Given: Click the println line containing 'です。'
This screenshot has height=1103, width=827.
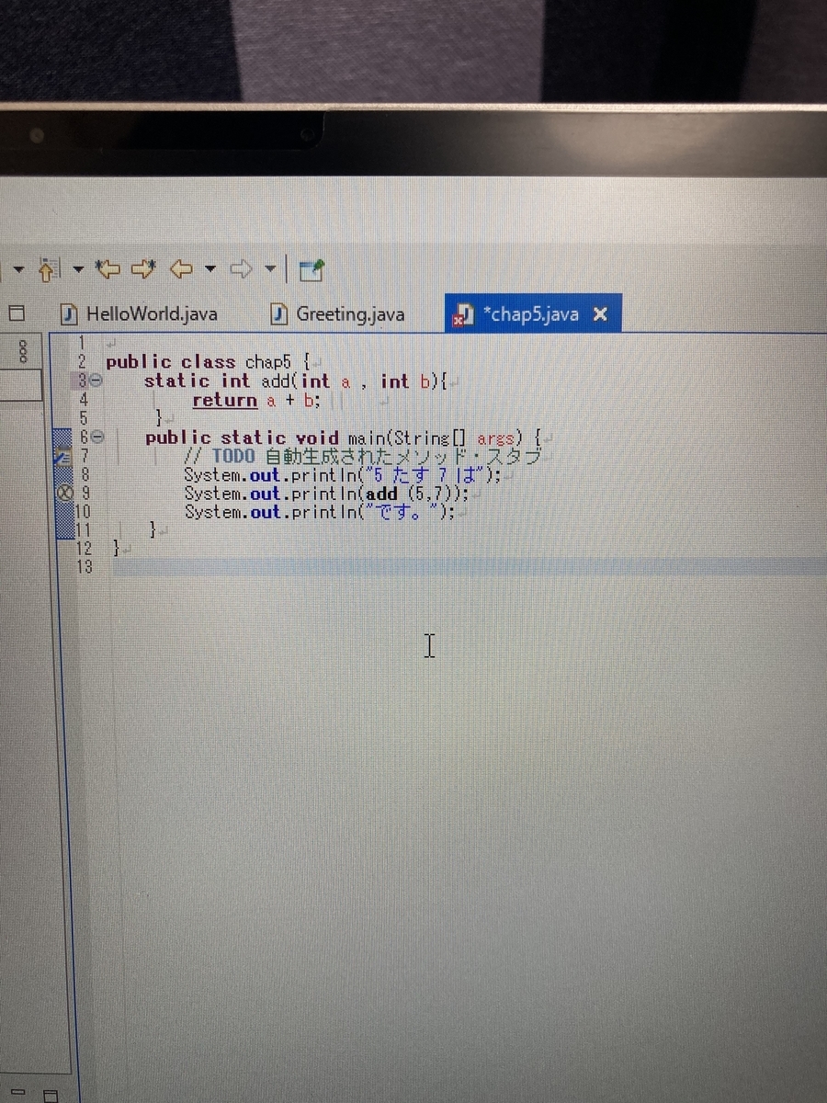Looking at the screenshot, I should tap(320, 512).
